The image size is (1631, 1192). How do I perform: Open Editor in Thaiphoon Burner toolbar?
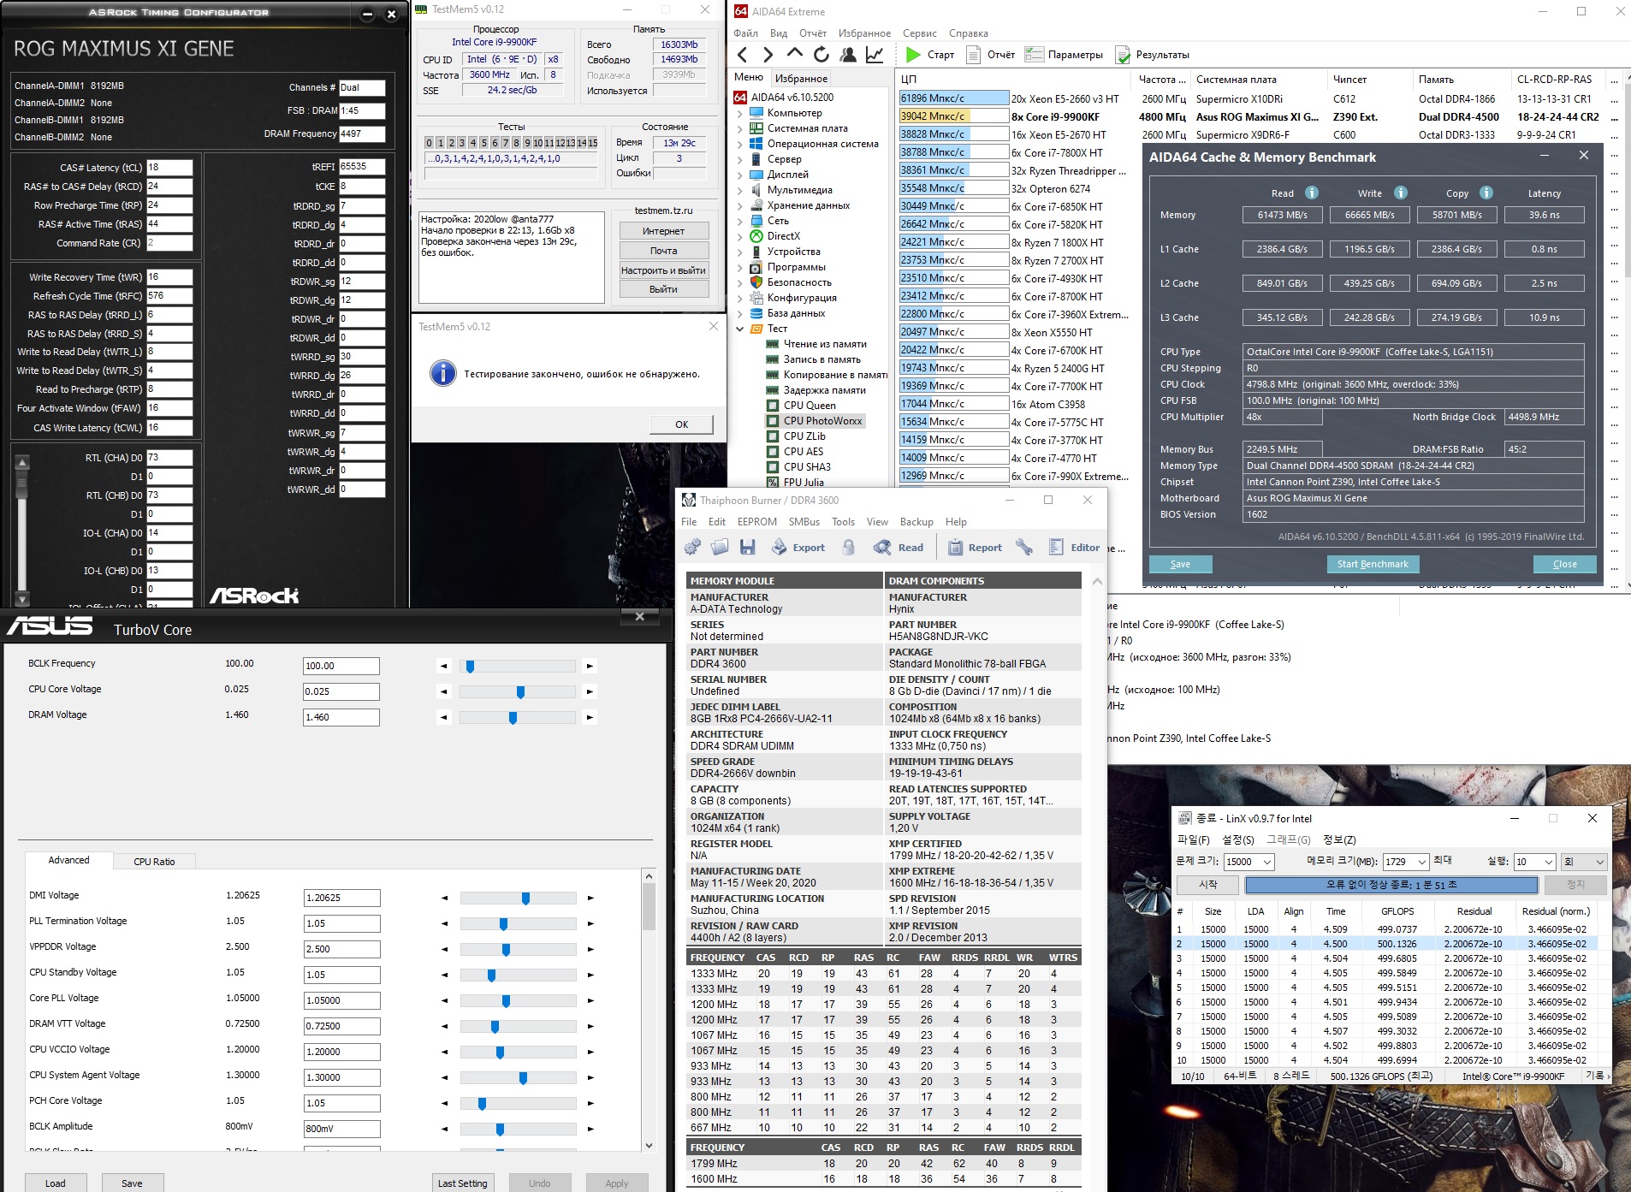click(1074, 548)
